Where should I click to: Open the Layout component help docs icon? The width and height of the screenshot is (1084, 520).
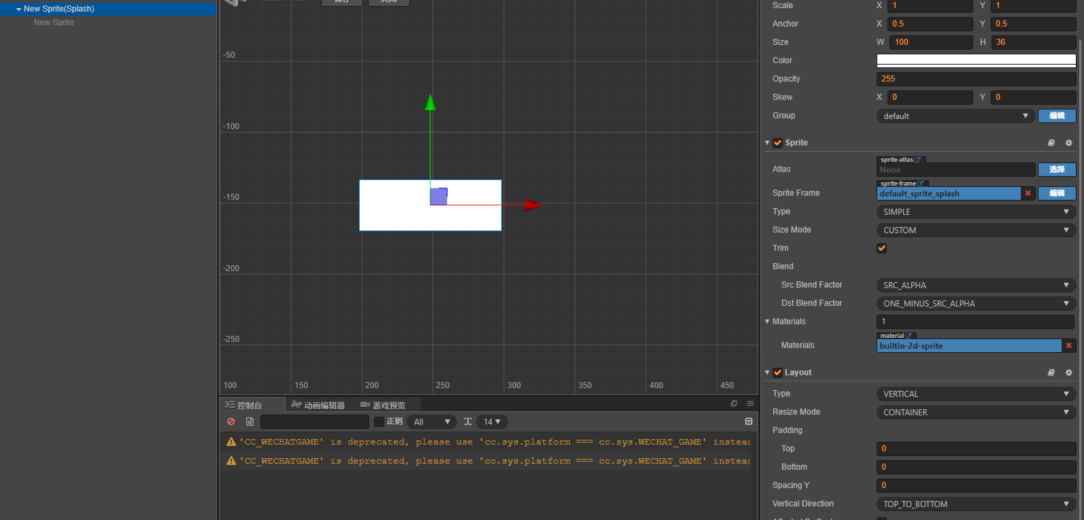pyautogui.click(x=1051, y=372)
